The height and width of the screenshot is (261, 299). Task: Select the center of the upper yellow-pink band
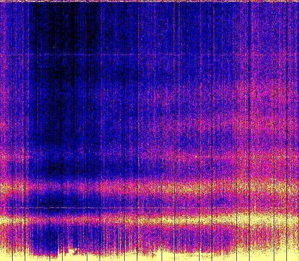pos(149,187)
